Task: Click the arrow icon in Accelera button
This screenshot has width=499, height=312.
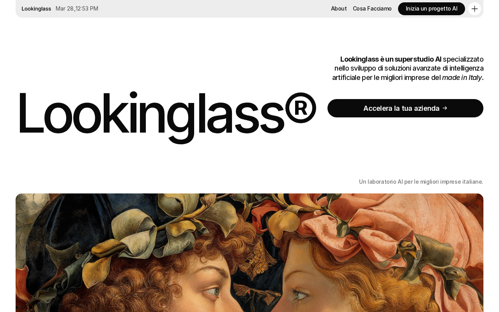Action: (x=445, y=108)
